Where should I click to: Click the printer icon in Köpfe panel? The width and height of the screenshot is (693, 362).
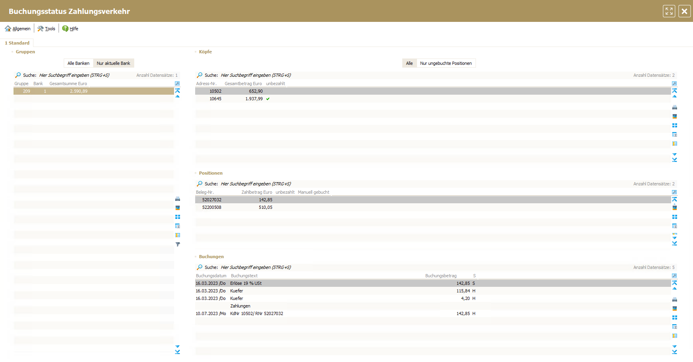tap(674, 107)
